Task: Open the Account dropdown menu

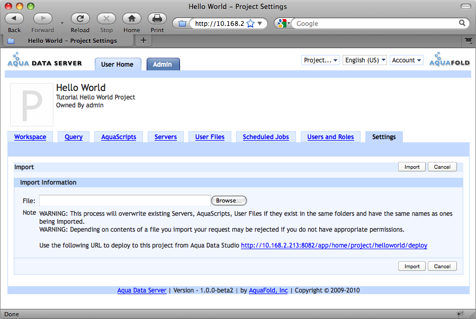Action: [407, 60]
